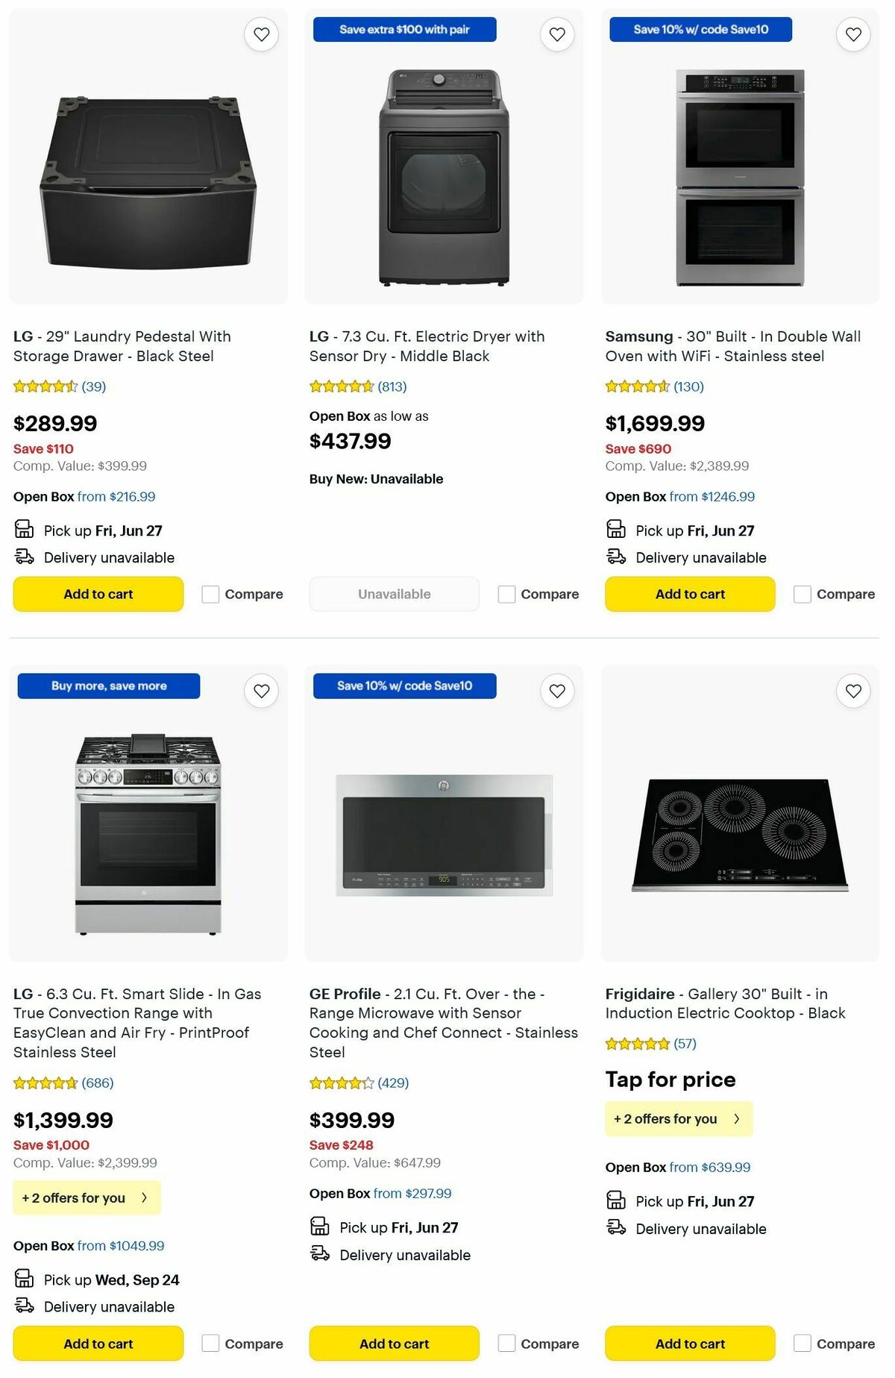Viewport: 895px width, 1378px height.
Task: Add the Samsung wall oven to cart
Action: [x=689, y=594]
